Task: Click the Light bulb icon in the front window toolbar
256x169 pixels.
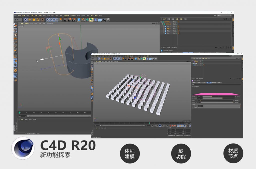Action: (156, 59)
